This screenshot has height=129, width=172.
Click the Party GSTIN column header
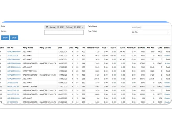(45, 47)
